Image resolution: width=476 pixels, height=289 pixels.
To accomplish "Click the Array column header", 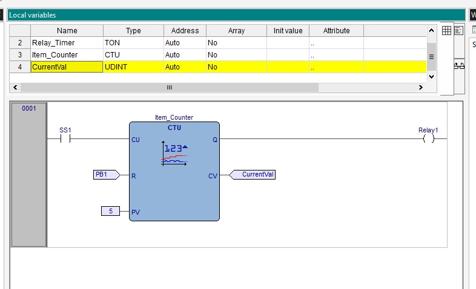I will [x=236, y=31].
